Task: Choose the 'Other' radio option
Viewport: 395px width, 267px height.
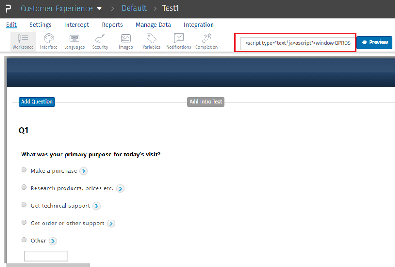Action: pos(24,240)
